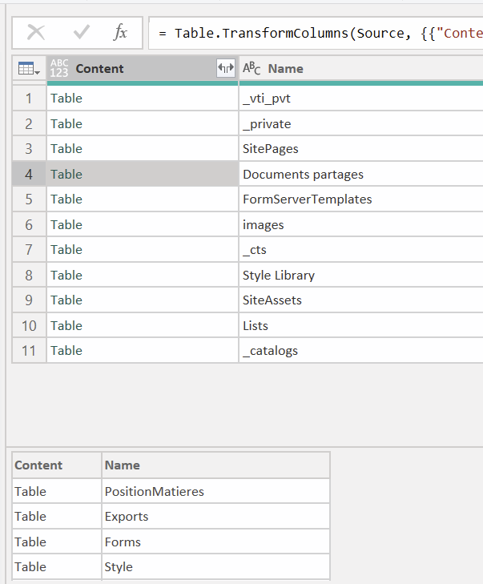Click the Style Library cell
This screenshot has width=483, height=584.
tap(279, 276)
